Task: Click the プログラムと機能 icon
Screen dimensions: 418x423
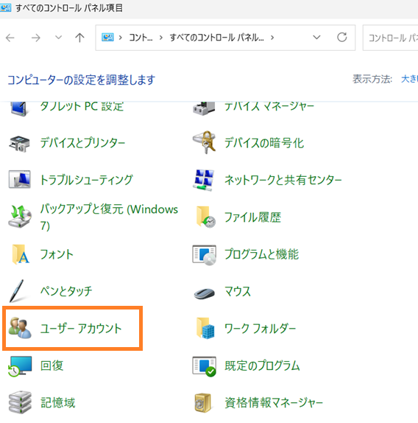Action: [205, 255]
